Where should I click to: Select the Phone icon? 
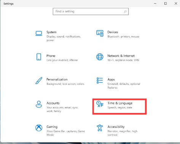point(39,57)
